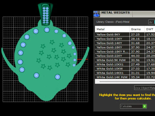Image resolution: width=155 pixels, height=116 pixels.
Task: Click the 19.91 DWT value
Action: [x=150, y=60]
